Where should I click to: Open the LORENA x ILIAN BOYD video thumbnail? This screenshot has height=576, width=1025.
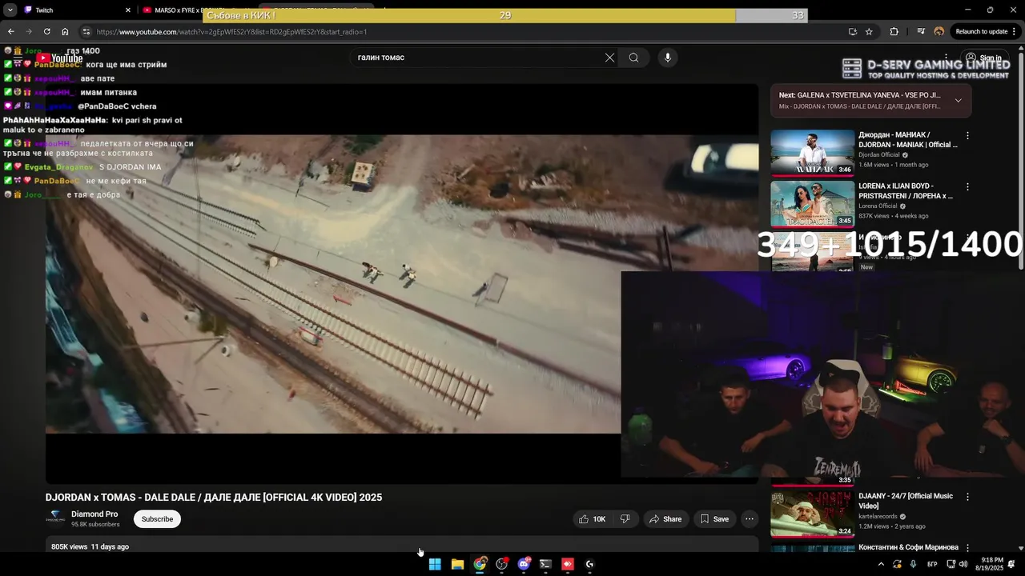pos(812,203)
